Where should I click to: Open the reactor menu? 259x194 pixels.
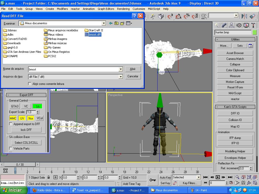click(x=75, y=9)
